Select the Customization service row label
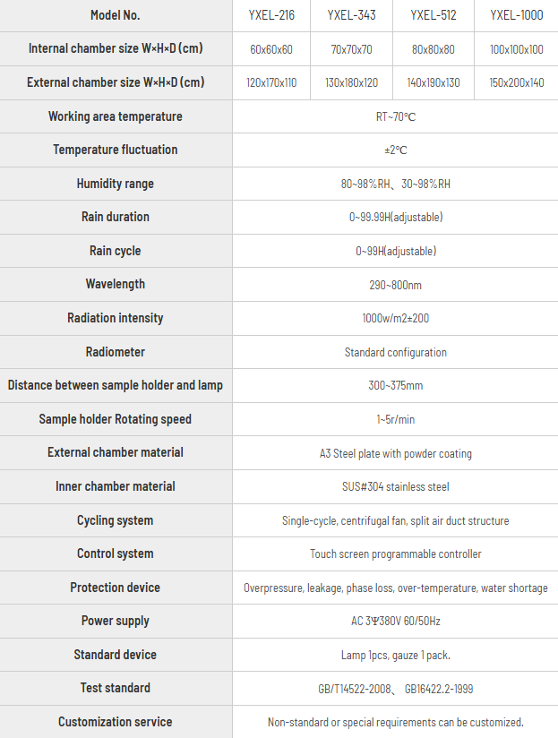 116,722
